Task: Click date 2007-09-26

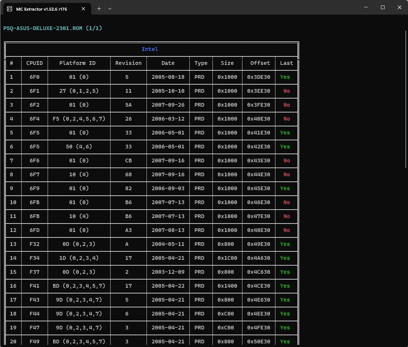Action: coord(168,105)
